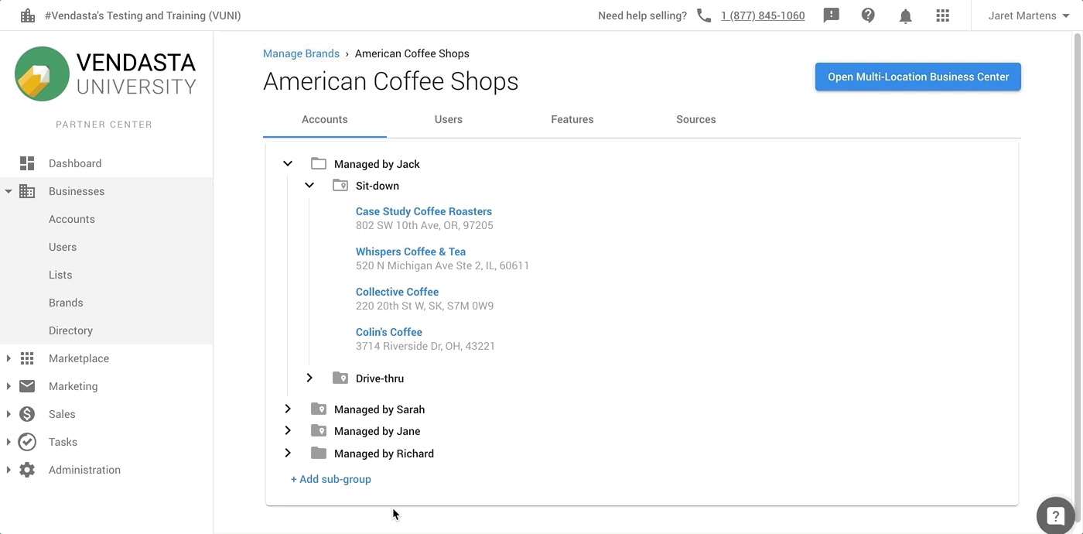1083x534 pixels.
Task: Call the 1 (877) 845-1060 phone link
Action: pyautogui.click(x=763, y=15)
